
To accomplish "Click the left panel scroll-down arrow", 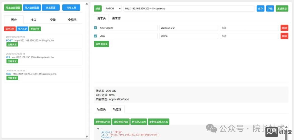I will pyautogui.click(x=87, y=136).
